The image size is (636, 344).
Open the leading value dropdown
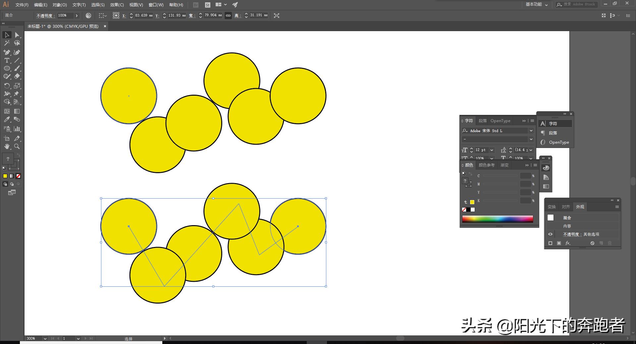[x=531, y=150]
